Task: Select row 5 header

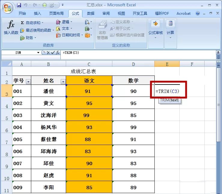Action: pos(7,115)
